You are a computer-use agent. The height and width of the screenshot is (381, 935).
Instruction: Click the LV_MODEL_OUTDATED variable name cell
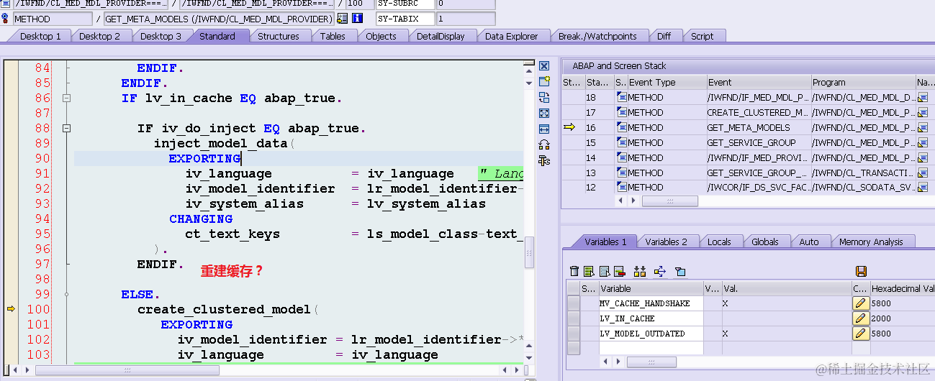pos(651,334)
